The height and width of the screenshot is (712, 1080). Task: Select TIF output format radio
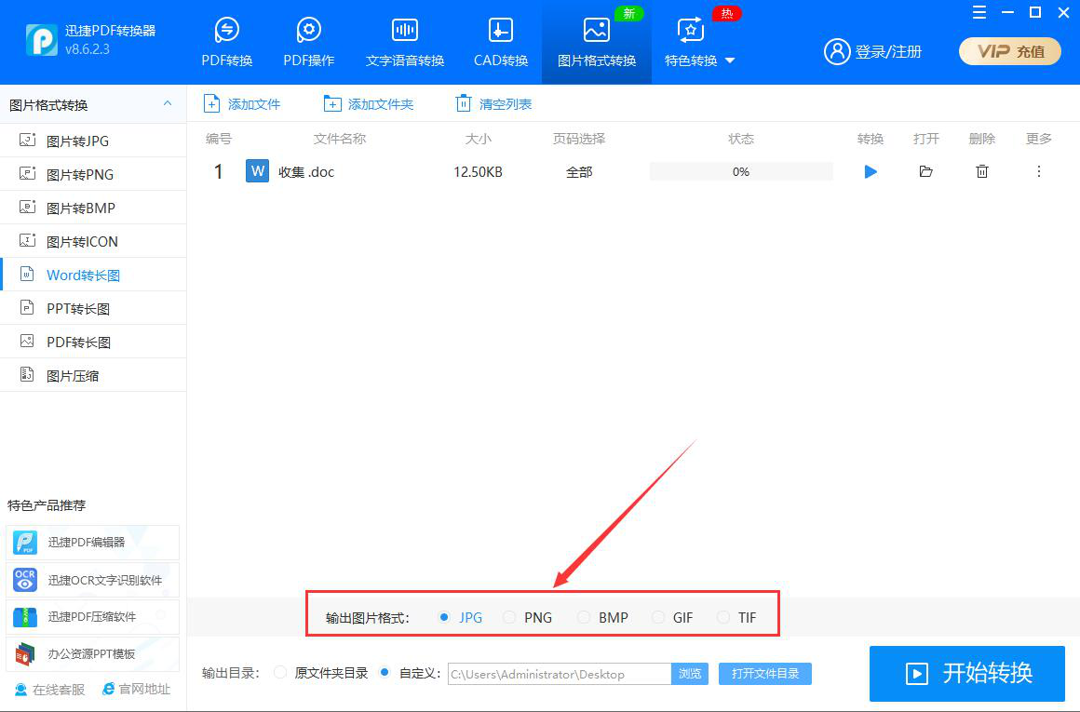pyautogui.click(x=722, y=617)
